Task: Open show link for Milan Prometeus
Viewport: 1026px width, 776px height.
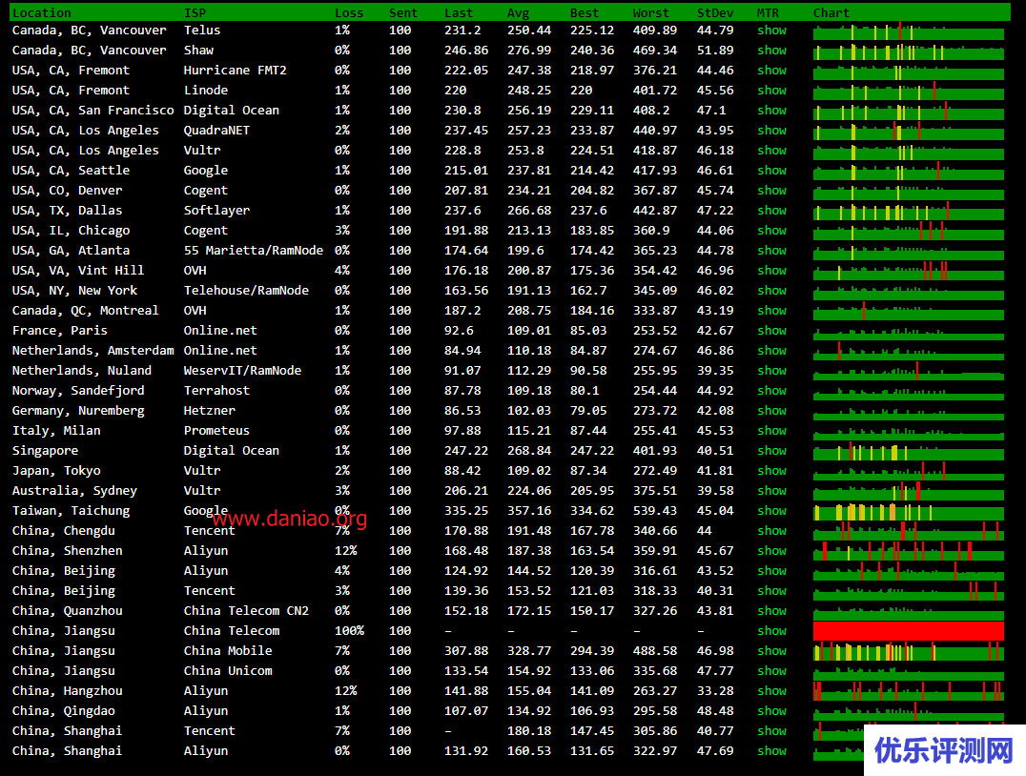Action: coord(771,431)
